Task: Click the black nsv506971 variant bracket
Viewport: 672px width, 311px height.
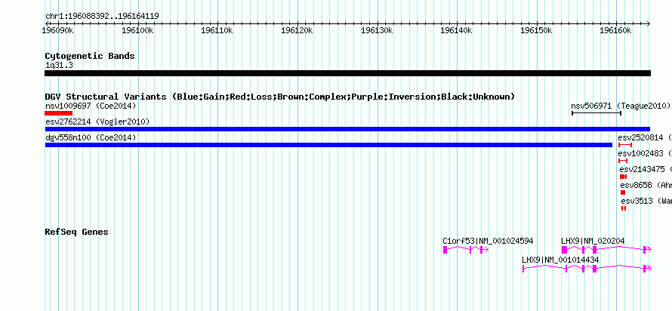Action: [x=596, y=113]
